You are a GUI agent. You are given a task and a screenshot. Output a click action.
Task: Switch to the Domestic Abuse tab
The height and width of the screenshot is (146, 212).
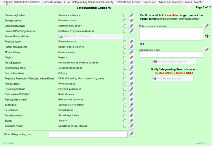52,2
